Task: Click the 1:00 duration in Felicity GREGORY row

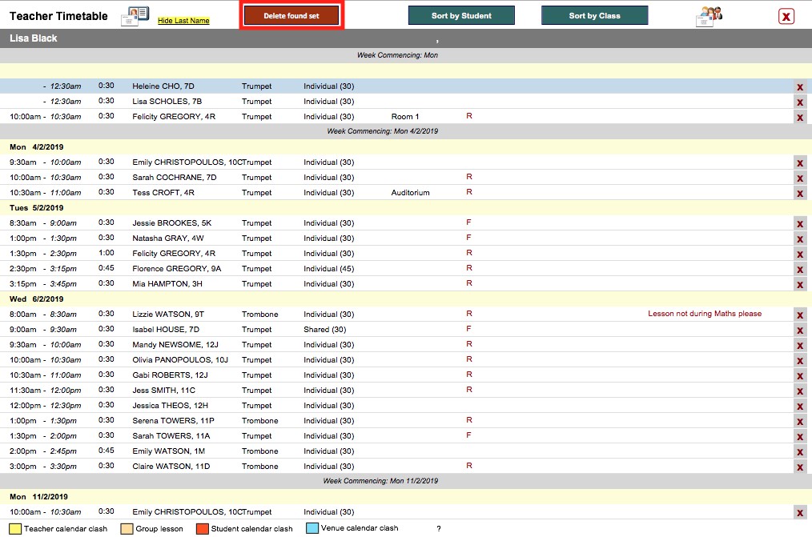Action: pos(107,252)
